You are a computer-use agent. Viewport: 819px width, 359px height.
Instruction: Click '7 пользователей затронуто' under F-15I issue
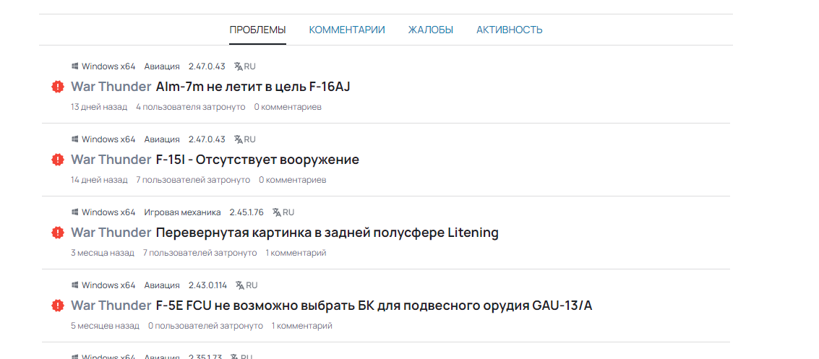(193, 180)
